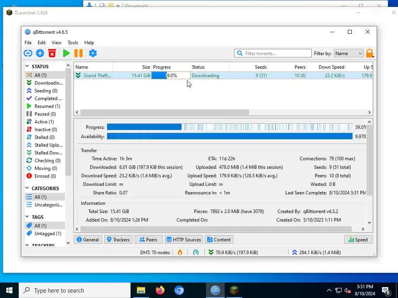Image resolution: width=398 pixels, height=298 pixels.
Task: Click the Add Torrent Link toolbar icon
Action: click(x=28, y=53)
